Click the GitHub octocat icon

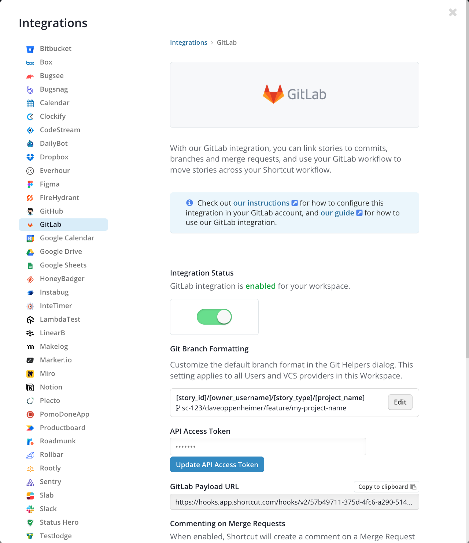30,211
